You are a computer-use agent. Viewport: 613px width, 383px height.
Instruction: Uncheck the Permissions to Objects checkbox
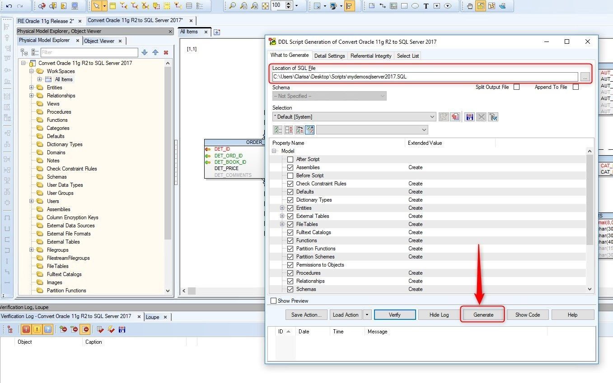click(290, 265)
